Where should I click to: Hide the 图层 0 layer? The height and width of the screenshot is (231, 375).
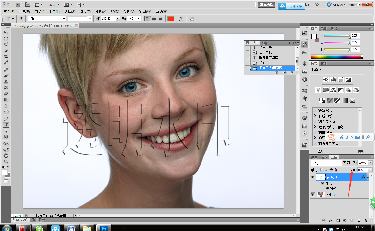click(x=312, y=194)
